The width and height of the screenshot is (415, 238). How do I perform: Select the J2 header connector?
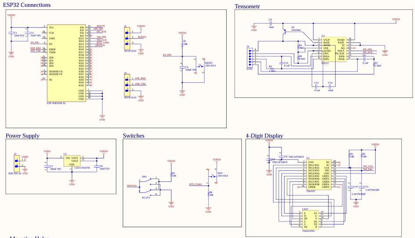[127, 85]
